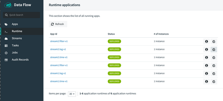The image size is (223, 101).
Task: Open Grafana dashboard for stream1.time-v1
Action: point(214,82)
